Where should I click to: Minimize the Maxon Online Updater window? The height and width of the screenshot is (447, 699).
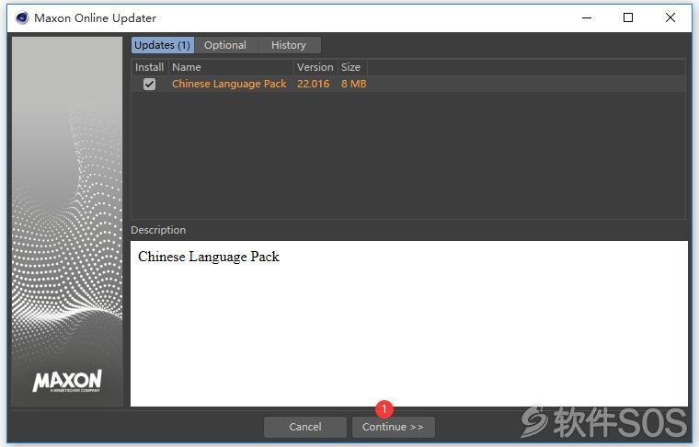click(x=587, y=17)
